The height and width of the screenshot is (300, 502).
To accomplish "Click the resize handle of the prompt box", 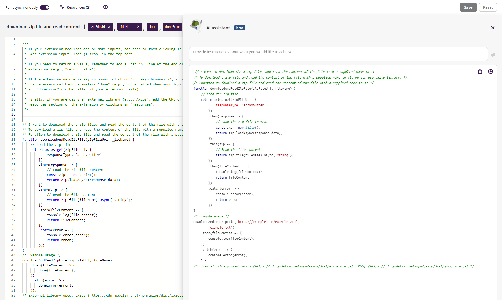I will point(486,59).
